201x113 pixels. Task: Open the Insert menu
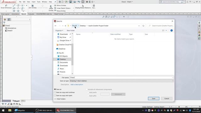pyautogui.click(x=34, y=2)
